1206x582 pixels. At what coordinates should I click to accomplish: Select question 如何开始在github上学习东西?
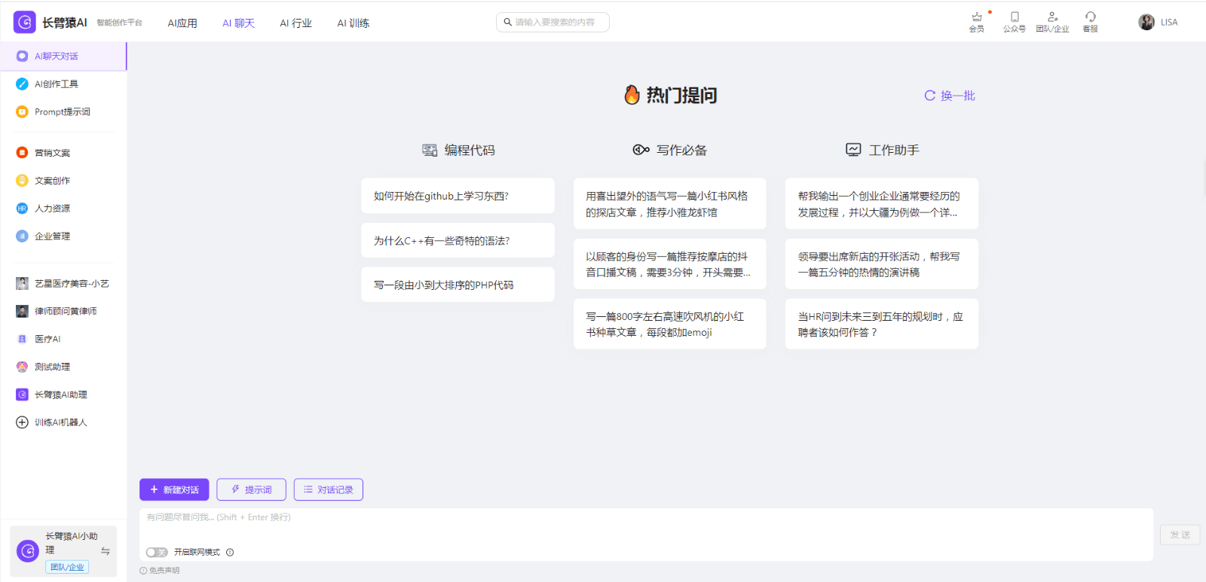(458, 196)
